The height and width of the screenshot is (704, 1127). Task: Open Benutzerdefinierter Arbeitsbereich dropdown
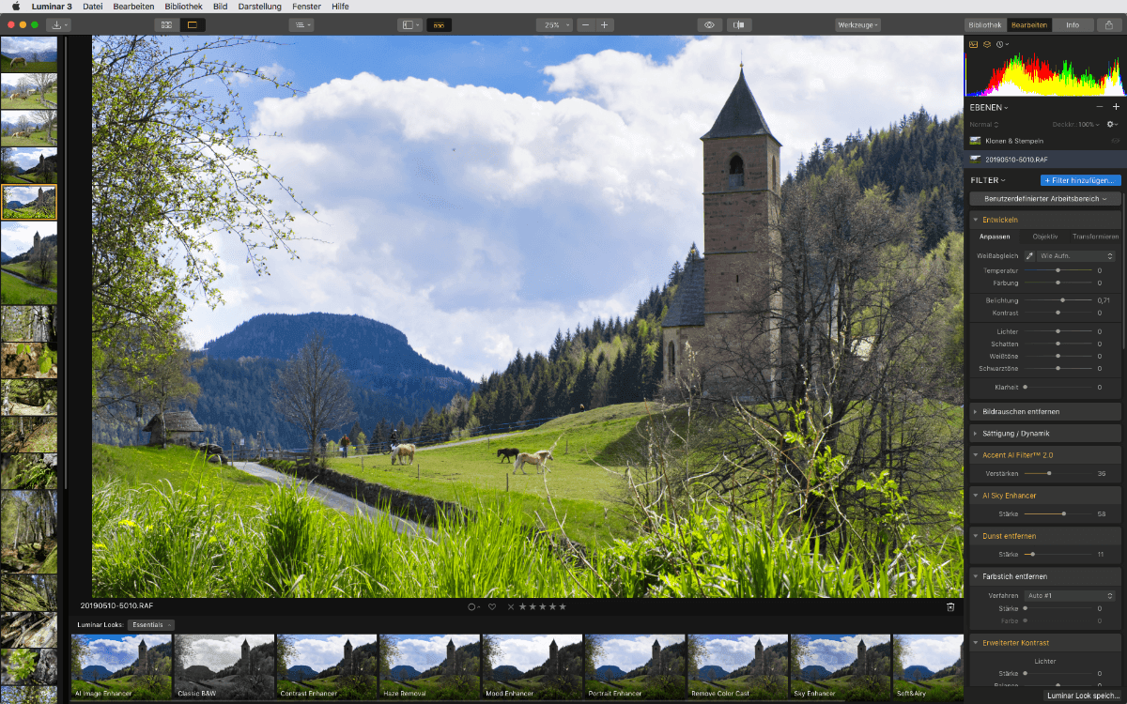click(x=1045, y=199)
